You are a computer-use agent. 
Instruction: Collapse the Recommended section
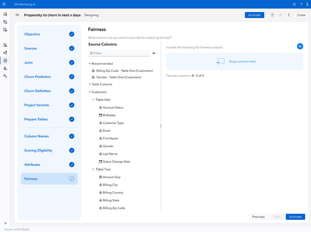pyautogui.click(x=90, y=63)
